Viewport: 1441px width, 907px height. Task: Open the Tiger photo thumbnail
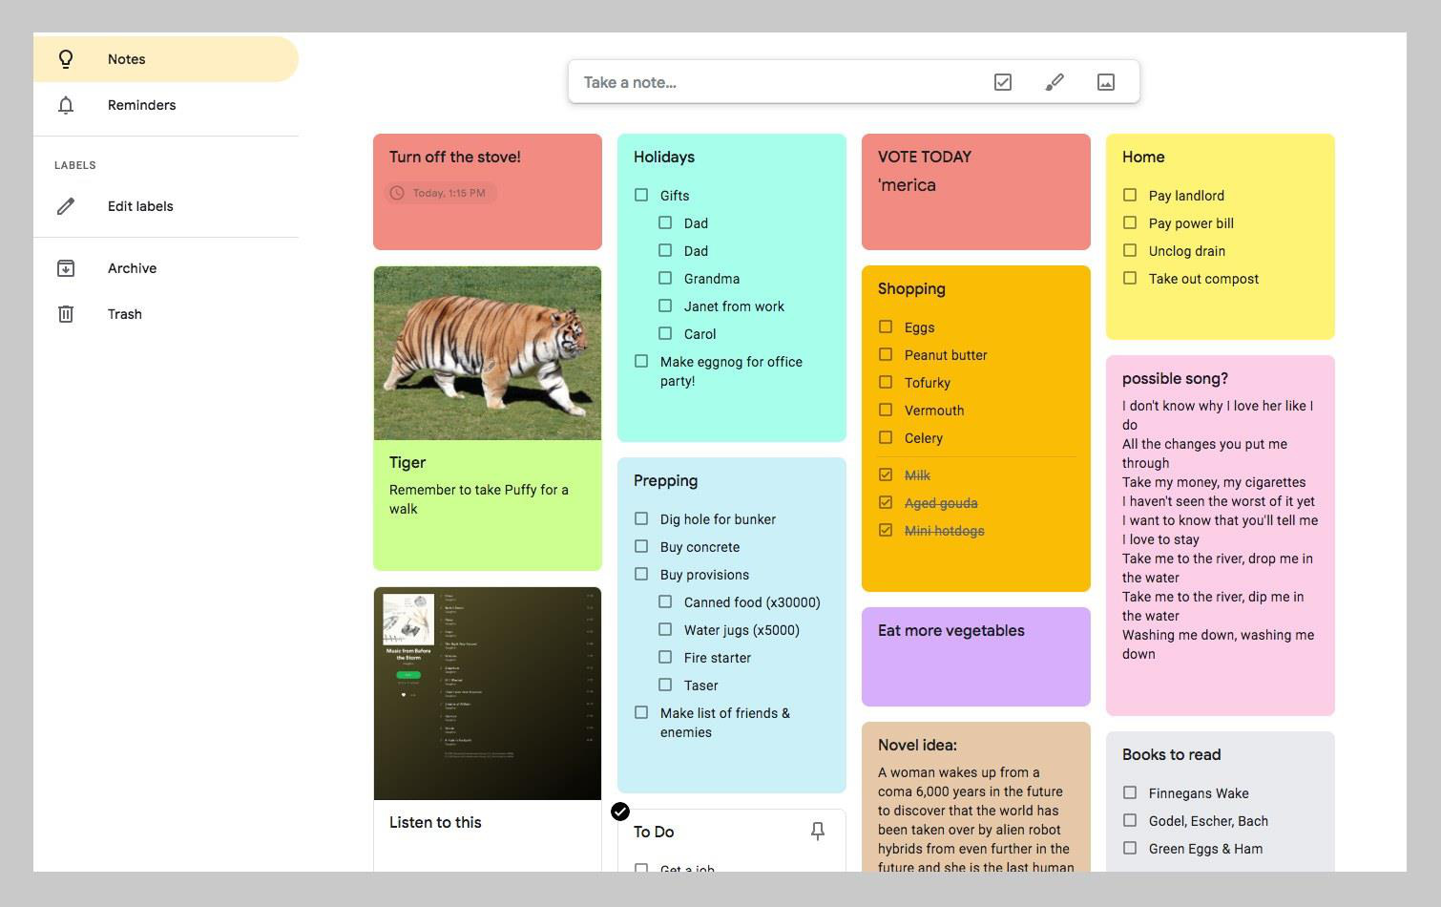(488, 353)
